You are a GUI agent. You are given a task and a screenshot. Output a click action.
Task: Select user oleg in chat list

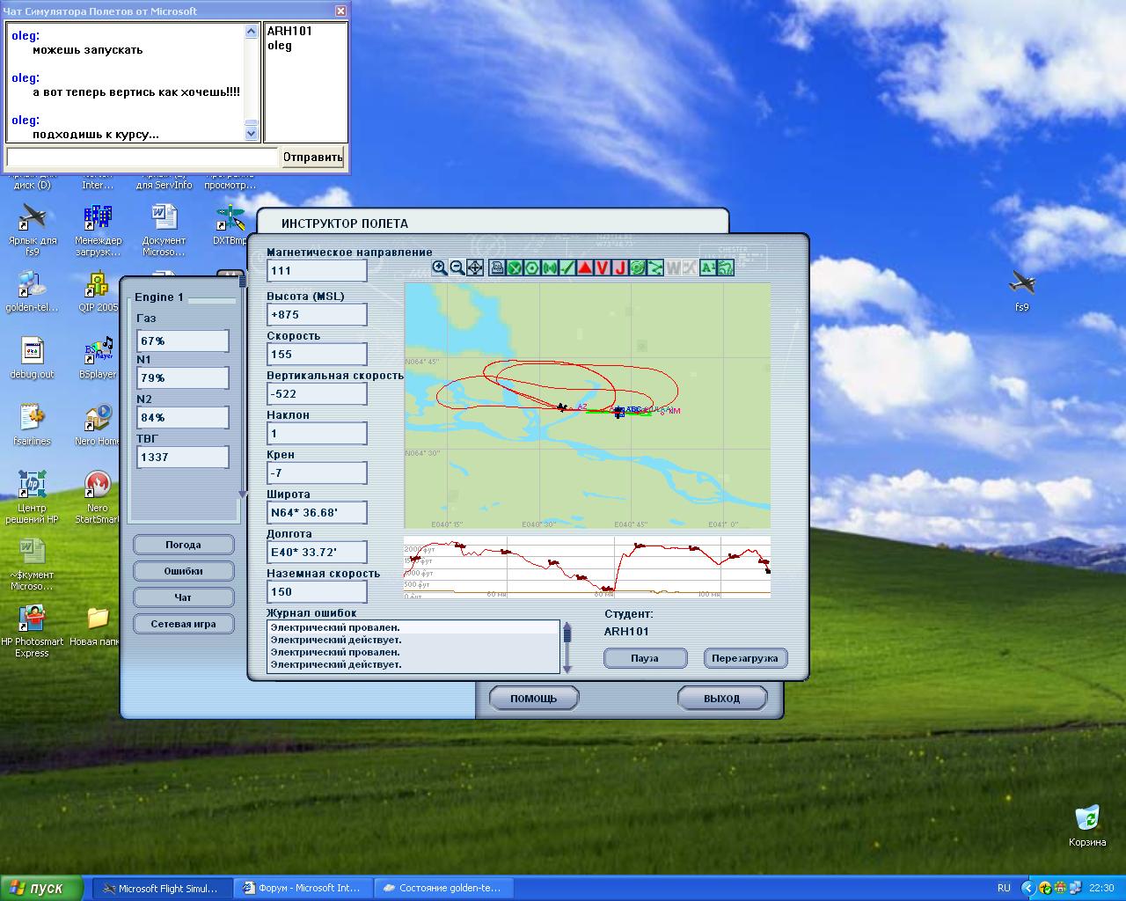280,45
